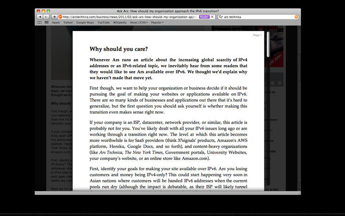Minimize the window with yellow button

coord(44,11)
